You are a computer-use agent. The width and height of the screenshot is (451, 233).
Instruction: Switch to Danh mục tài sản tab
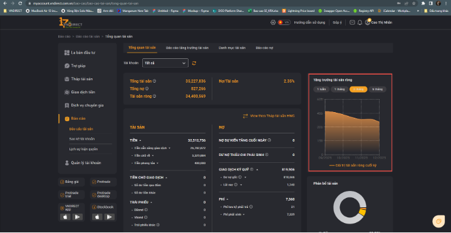pos(232,48)
